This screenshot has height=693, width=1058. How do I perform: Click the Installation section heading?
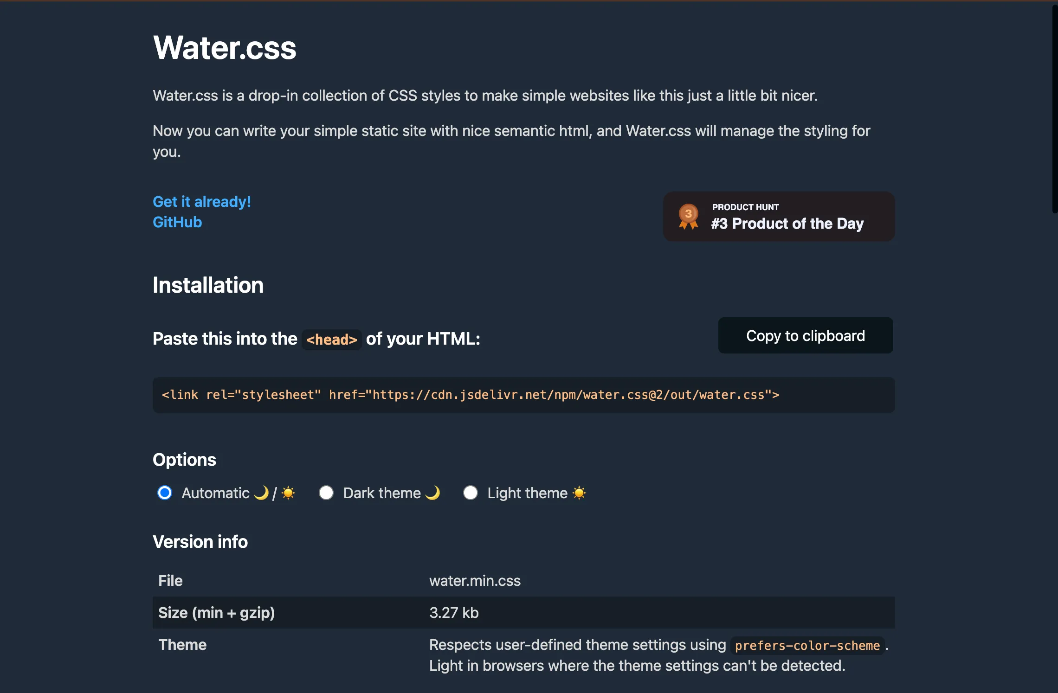click(x=208, y=285)
